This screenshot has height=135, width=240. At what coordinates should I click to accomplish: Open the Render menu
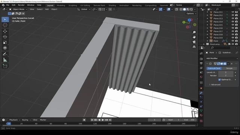21,5
